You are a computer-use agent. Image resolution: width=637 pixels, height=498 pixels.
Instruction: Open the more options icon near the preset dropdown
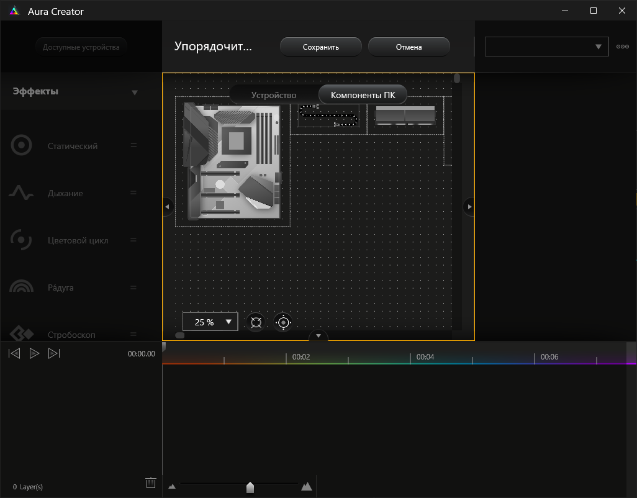(622, 46)
